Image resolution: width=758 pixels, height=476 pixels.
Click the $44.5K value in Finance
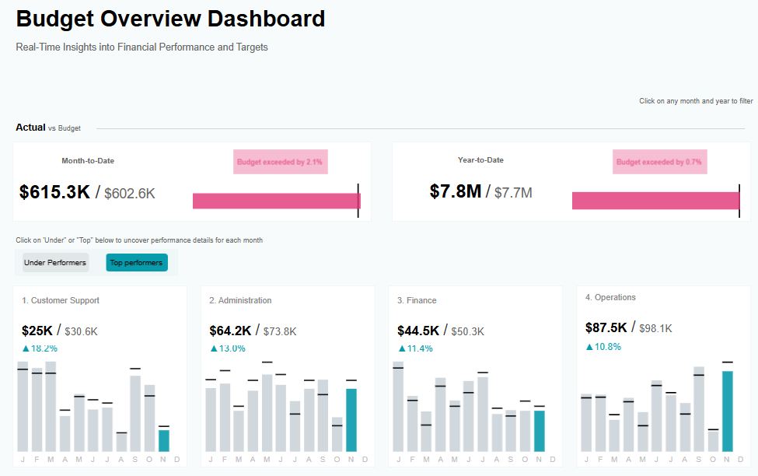418,331
